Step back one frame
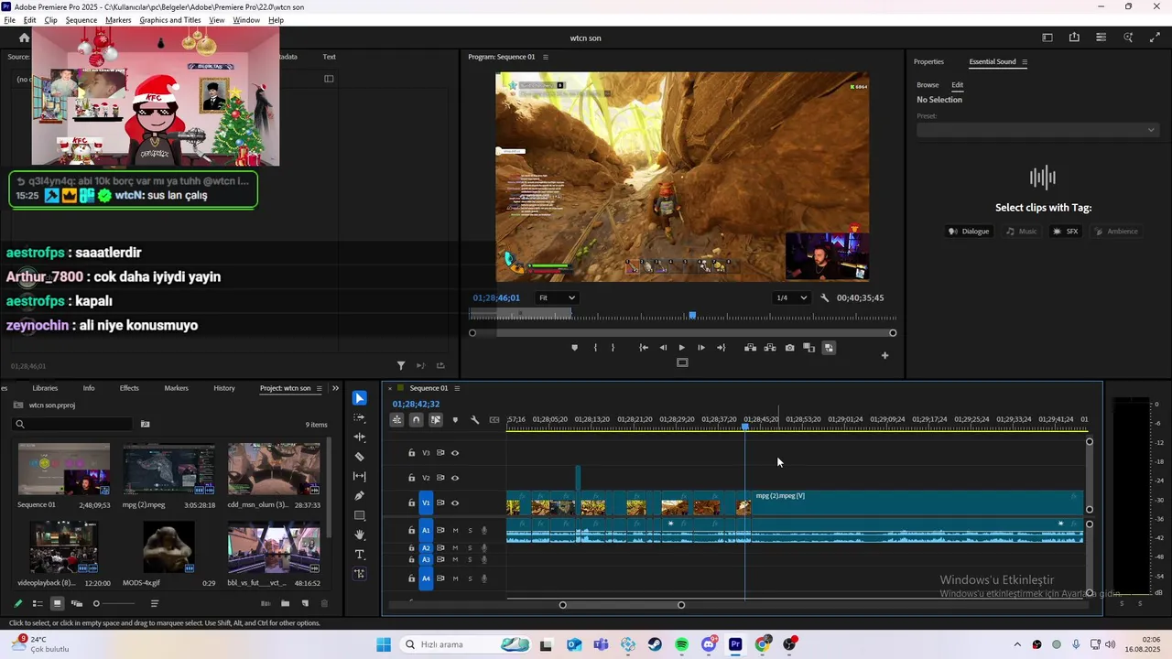This screenshot has height=659, width=1172. [x=663, y=348]
